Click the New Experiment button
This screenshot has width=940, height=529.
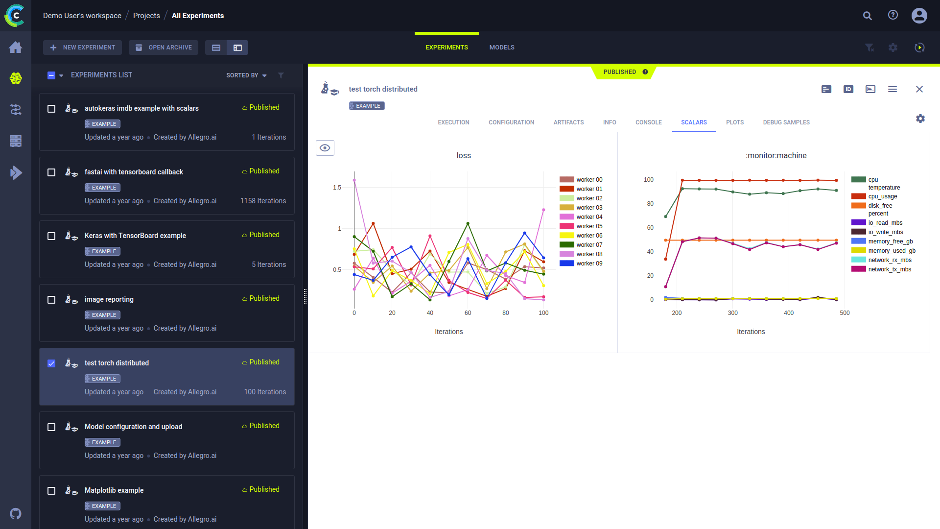(82, 48)
